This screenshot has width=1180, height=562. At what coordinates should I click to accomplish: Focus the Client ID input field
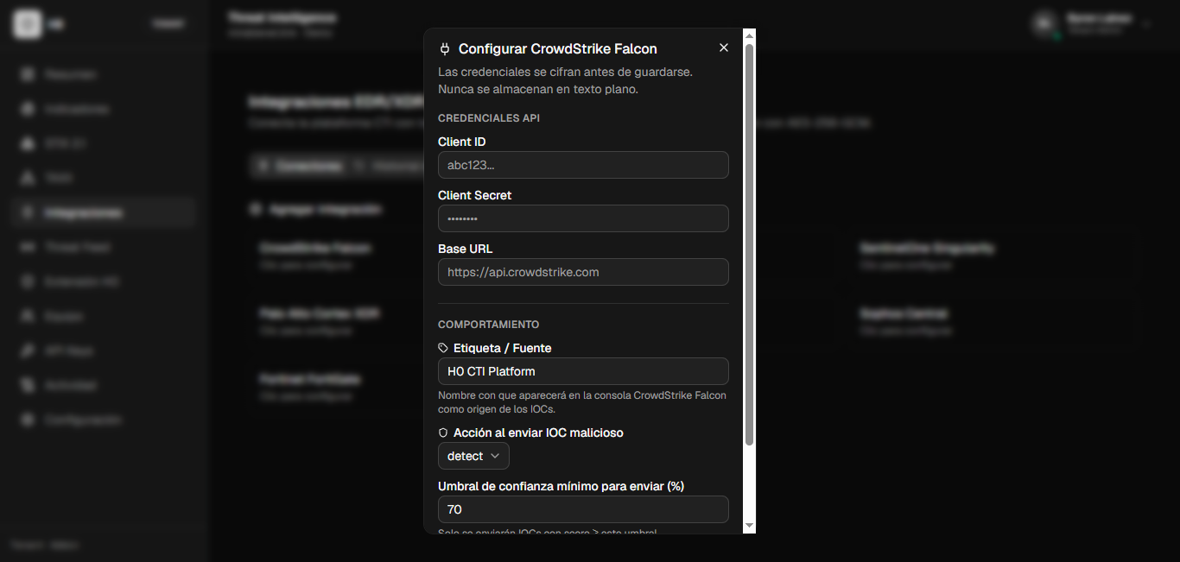click(583, 165)
